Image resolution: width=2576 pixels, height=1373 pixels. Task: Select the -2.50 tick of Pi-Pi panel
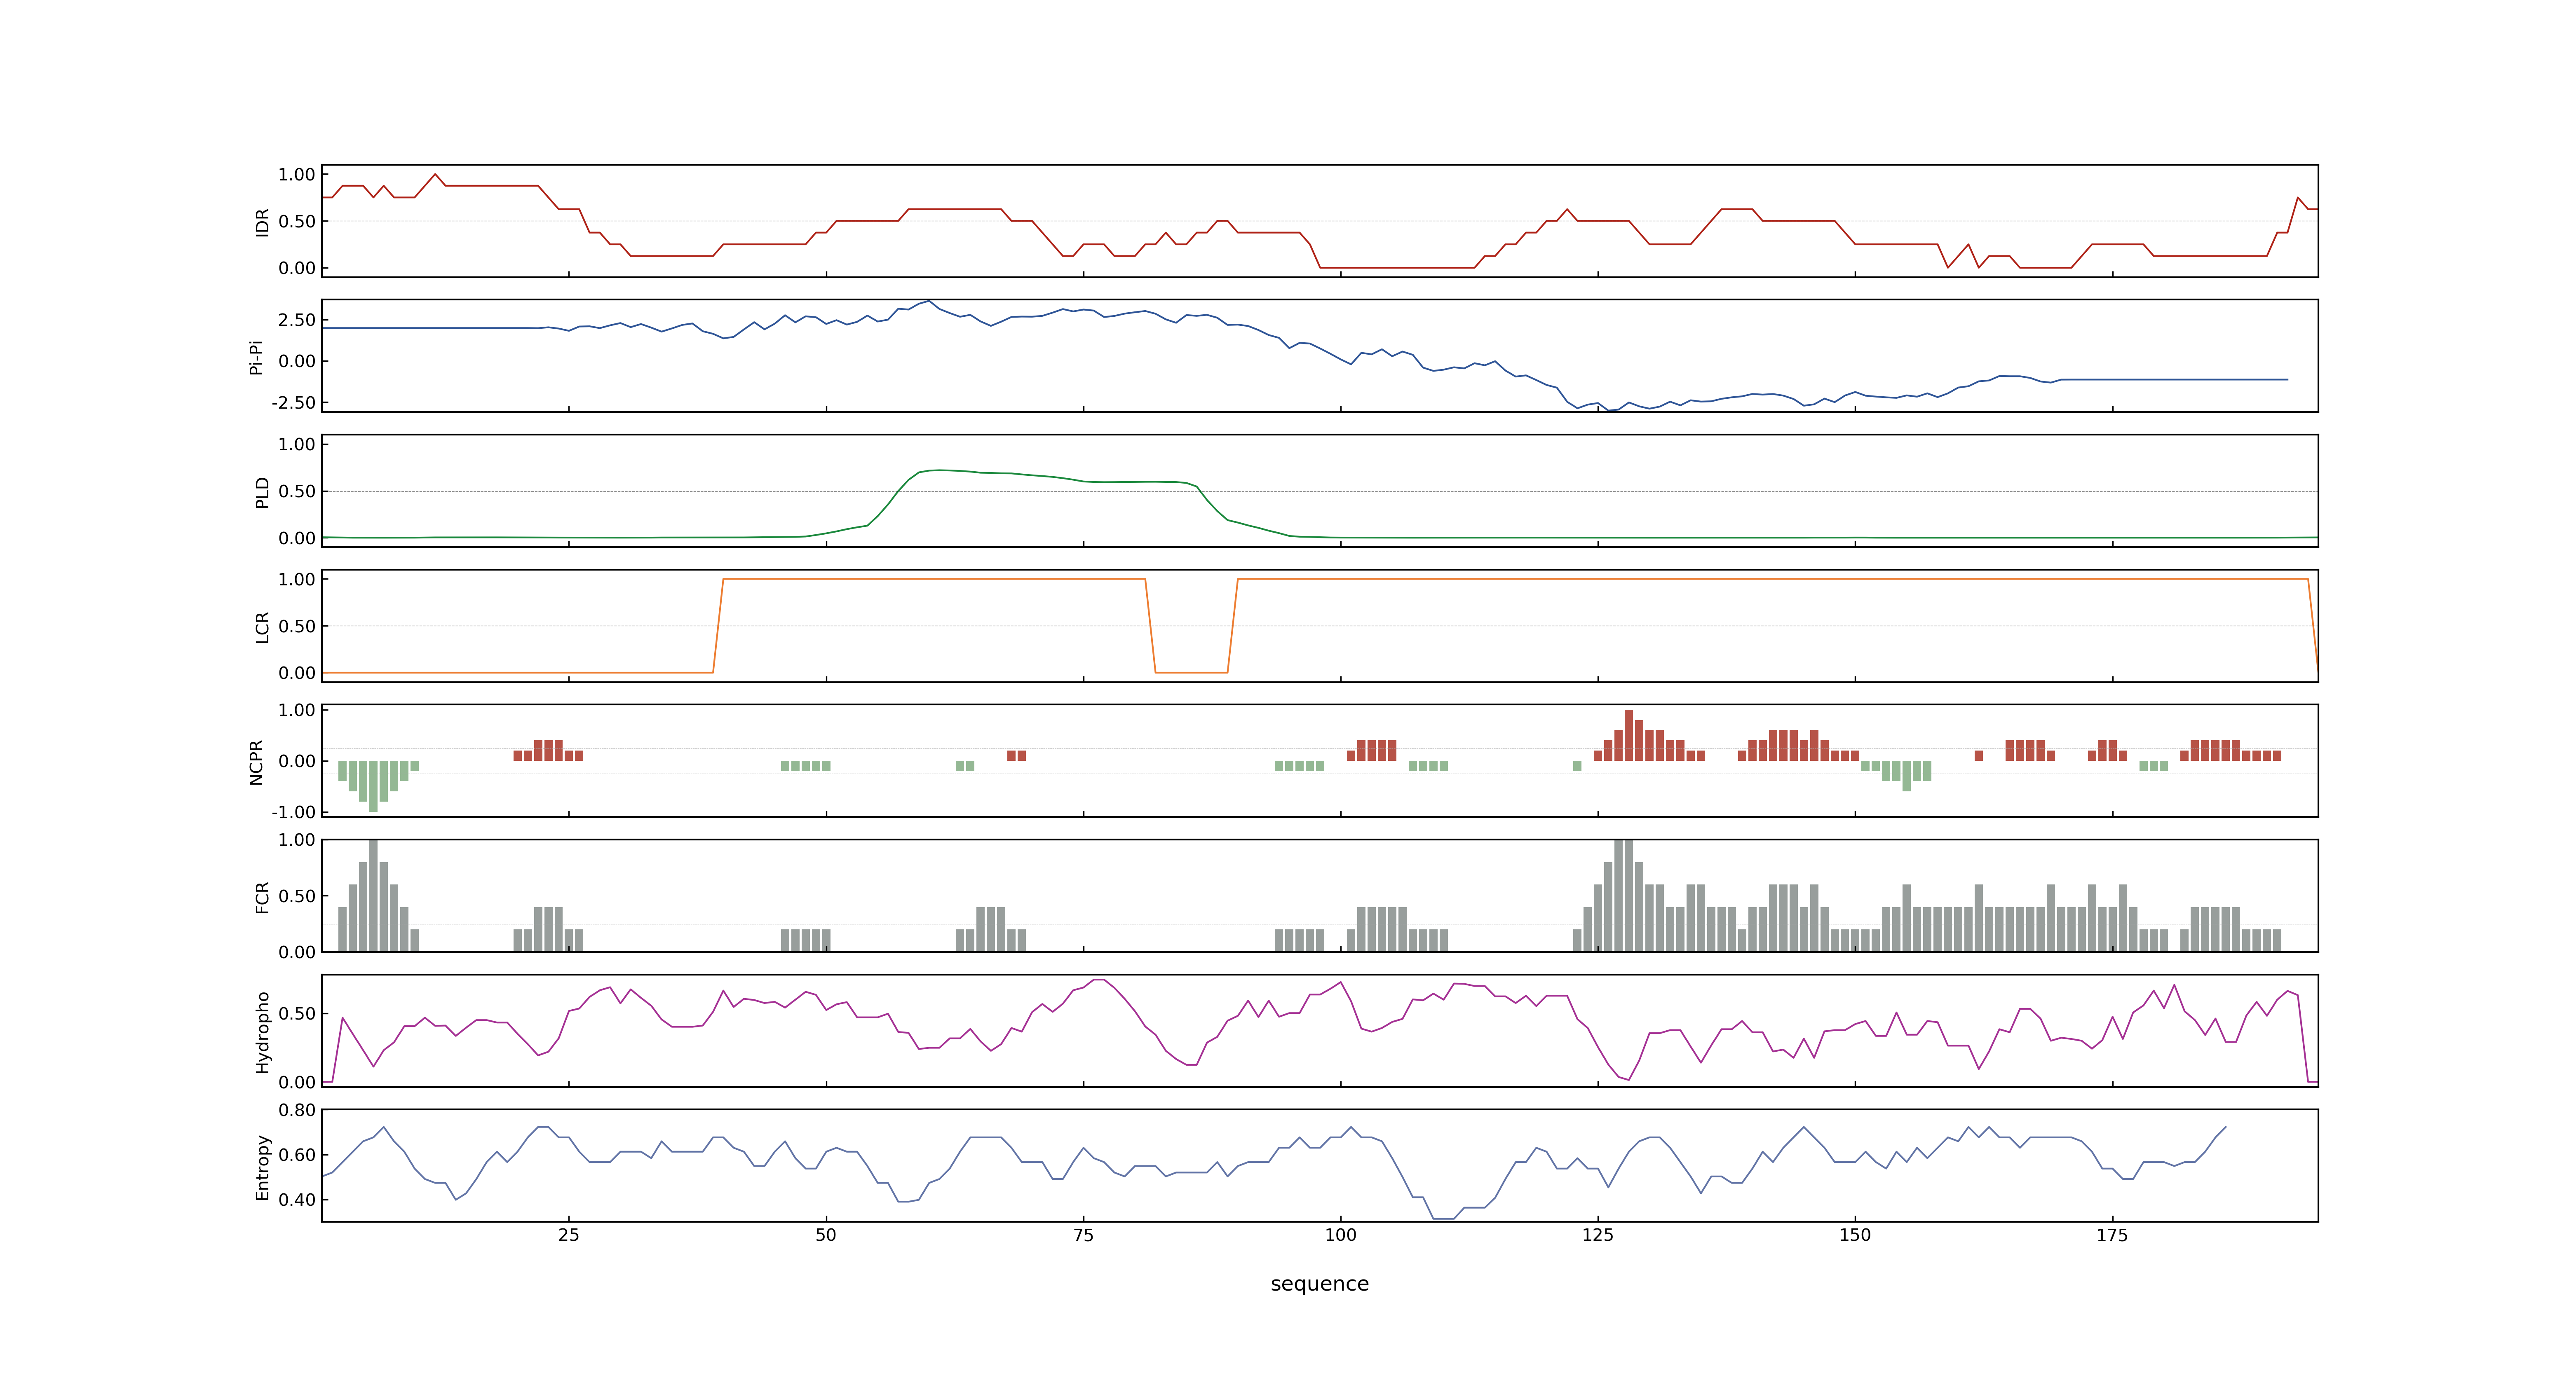pyautogui.click(x=293, y=403)
